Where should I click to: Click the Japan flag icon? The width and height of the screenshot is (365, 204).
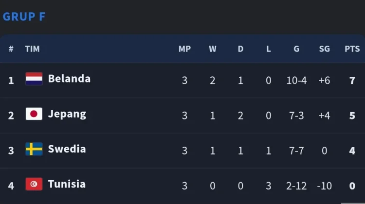pos(34,114)
